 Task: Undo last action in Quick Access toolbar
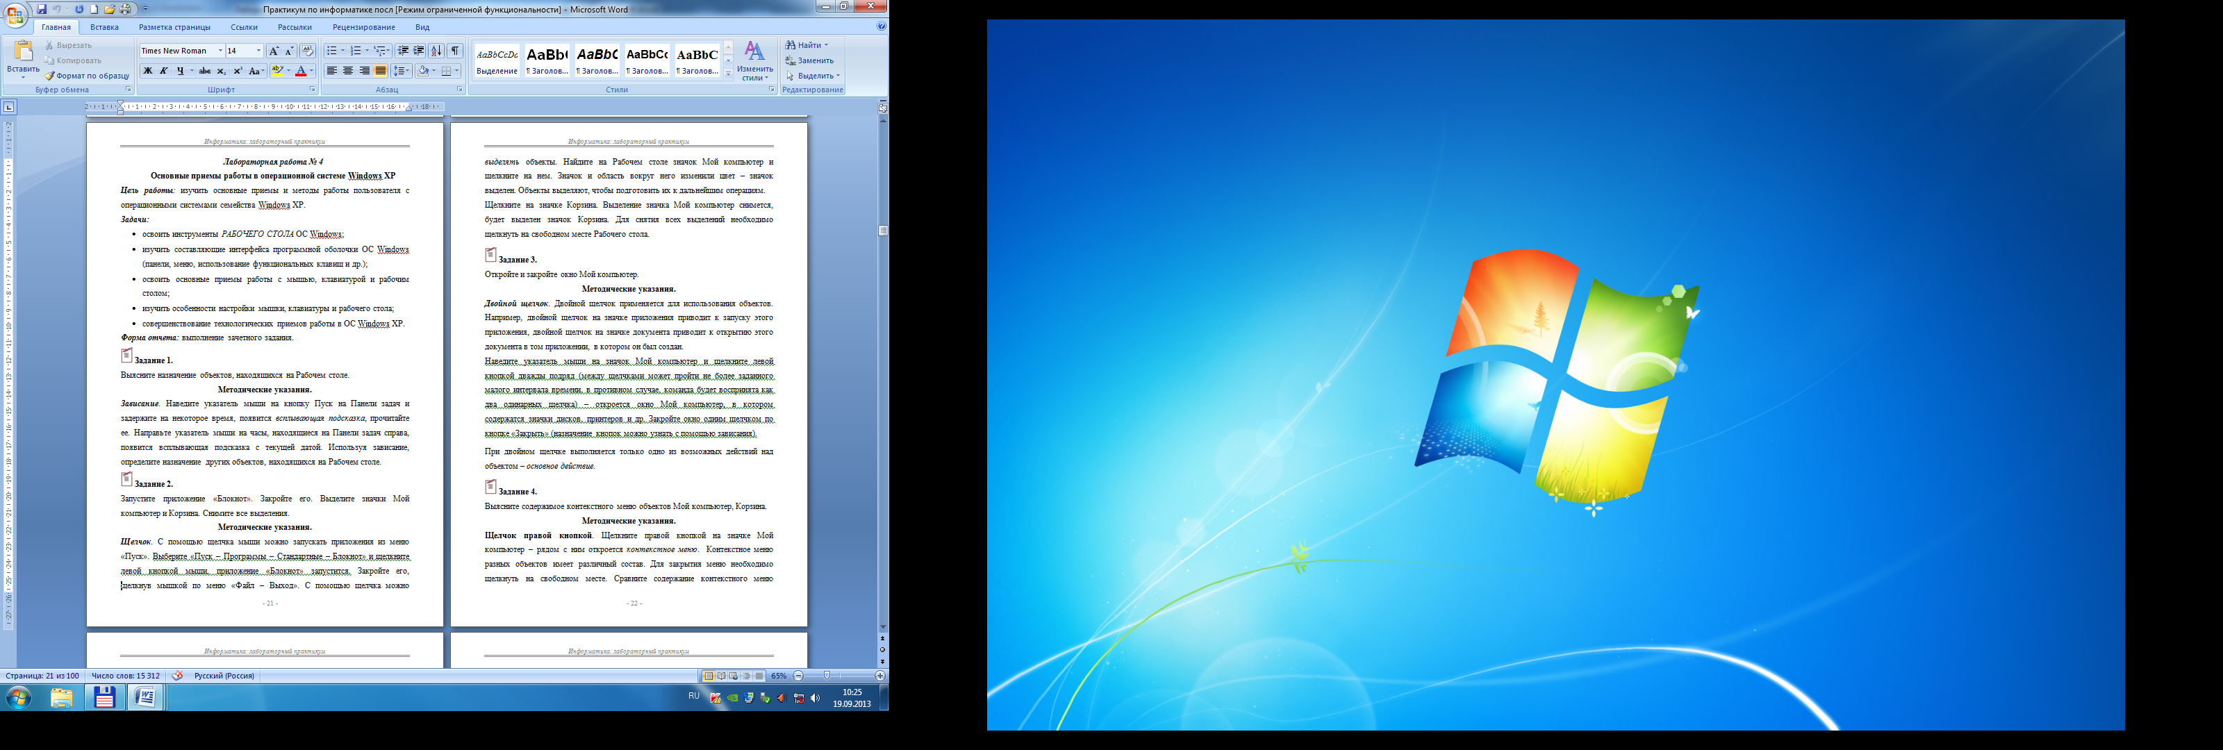(x=57, y=8)
